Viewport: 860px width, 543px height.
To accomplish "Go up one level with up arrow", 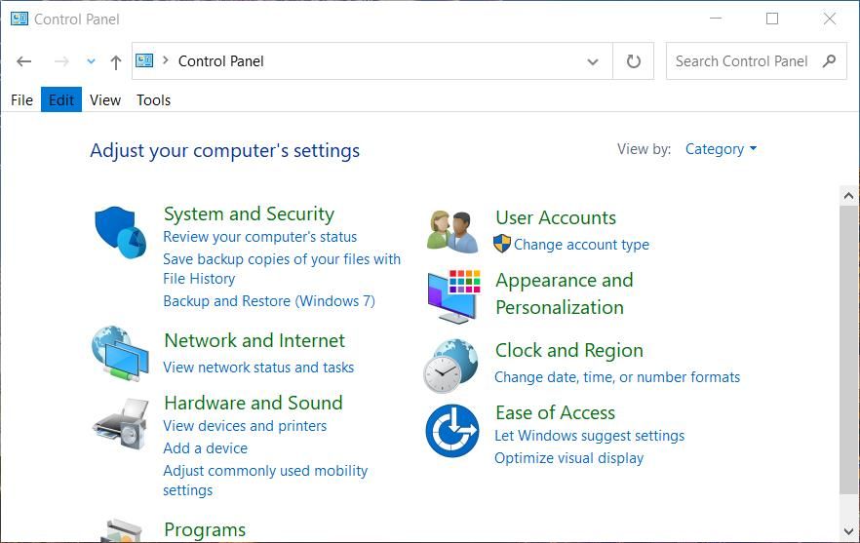I will click(x=115, y=62).
